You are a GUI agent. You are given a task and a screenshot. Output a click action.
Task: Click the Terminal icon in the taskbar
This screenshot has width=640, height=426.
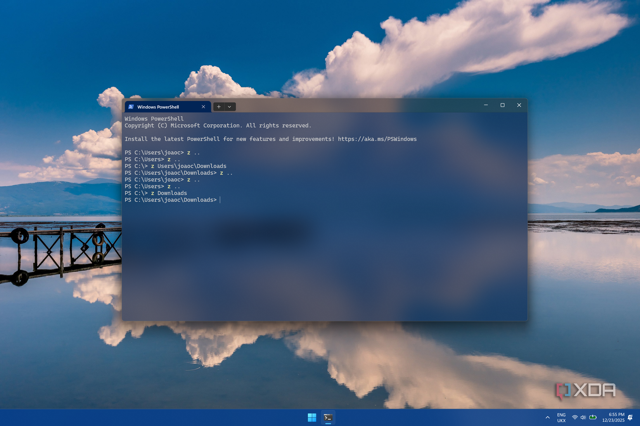(x=328, y=417)
